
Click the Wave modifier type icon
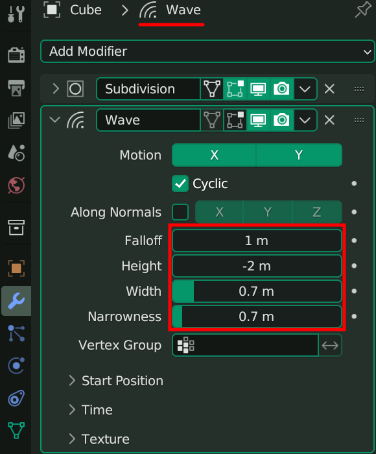click(76, 120)
